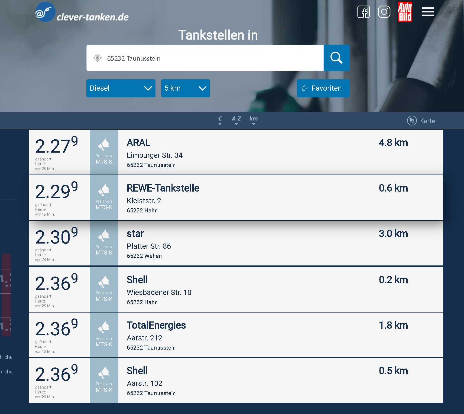Click the 3.0 km distance value
The height and width of the screenshot is (414, 464).
click(393, 234)
